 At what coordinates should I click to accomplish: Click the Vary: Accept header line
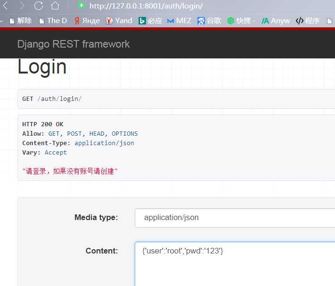(x=44, y=152)
